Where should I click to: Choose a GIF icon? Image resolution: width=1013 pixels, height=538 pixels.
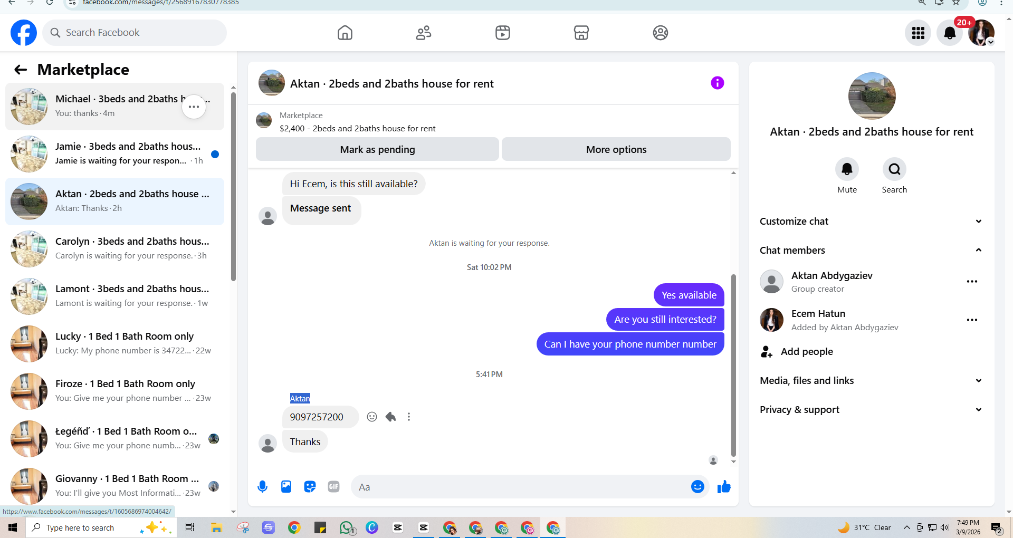pos(333,486)
